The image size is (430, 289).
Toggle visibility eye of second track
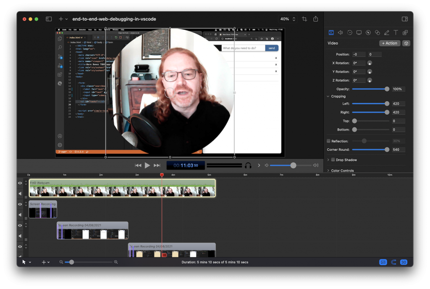click(20, 204)
